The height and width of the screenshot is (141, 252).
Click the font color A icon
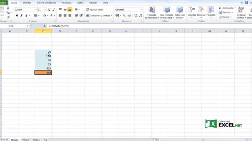[52, 15]
